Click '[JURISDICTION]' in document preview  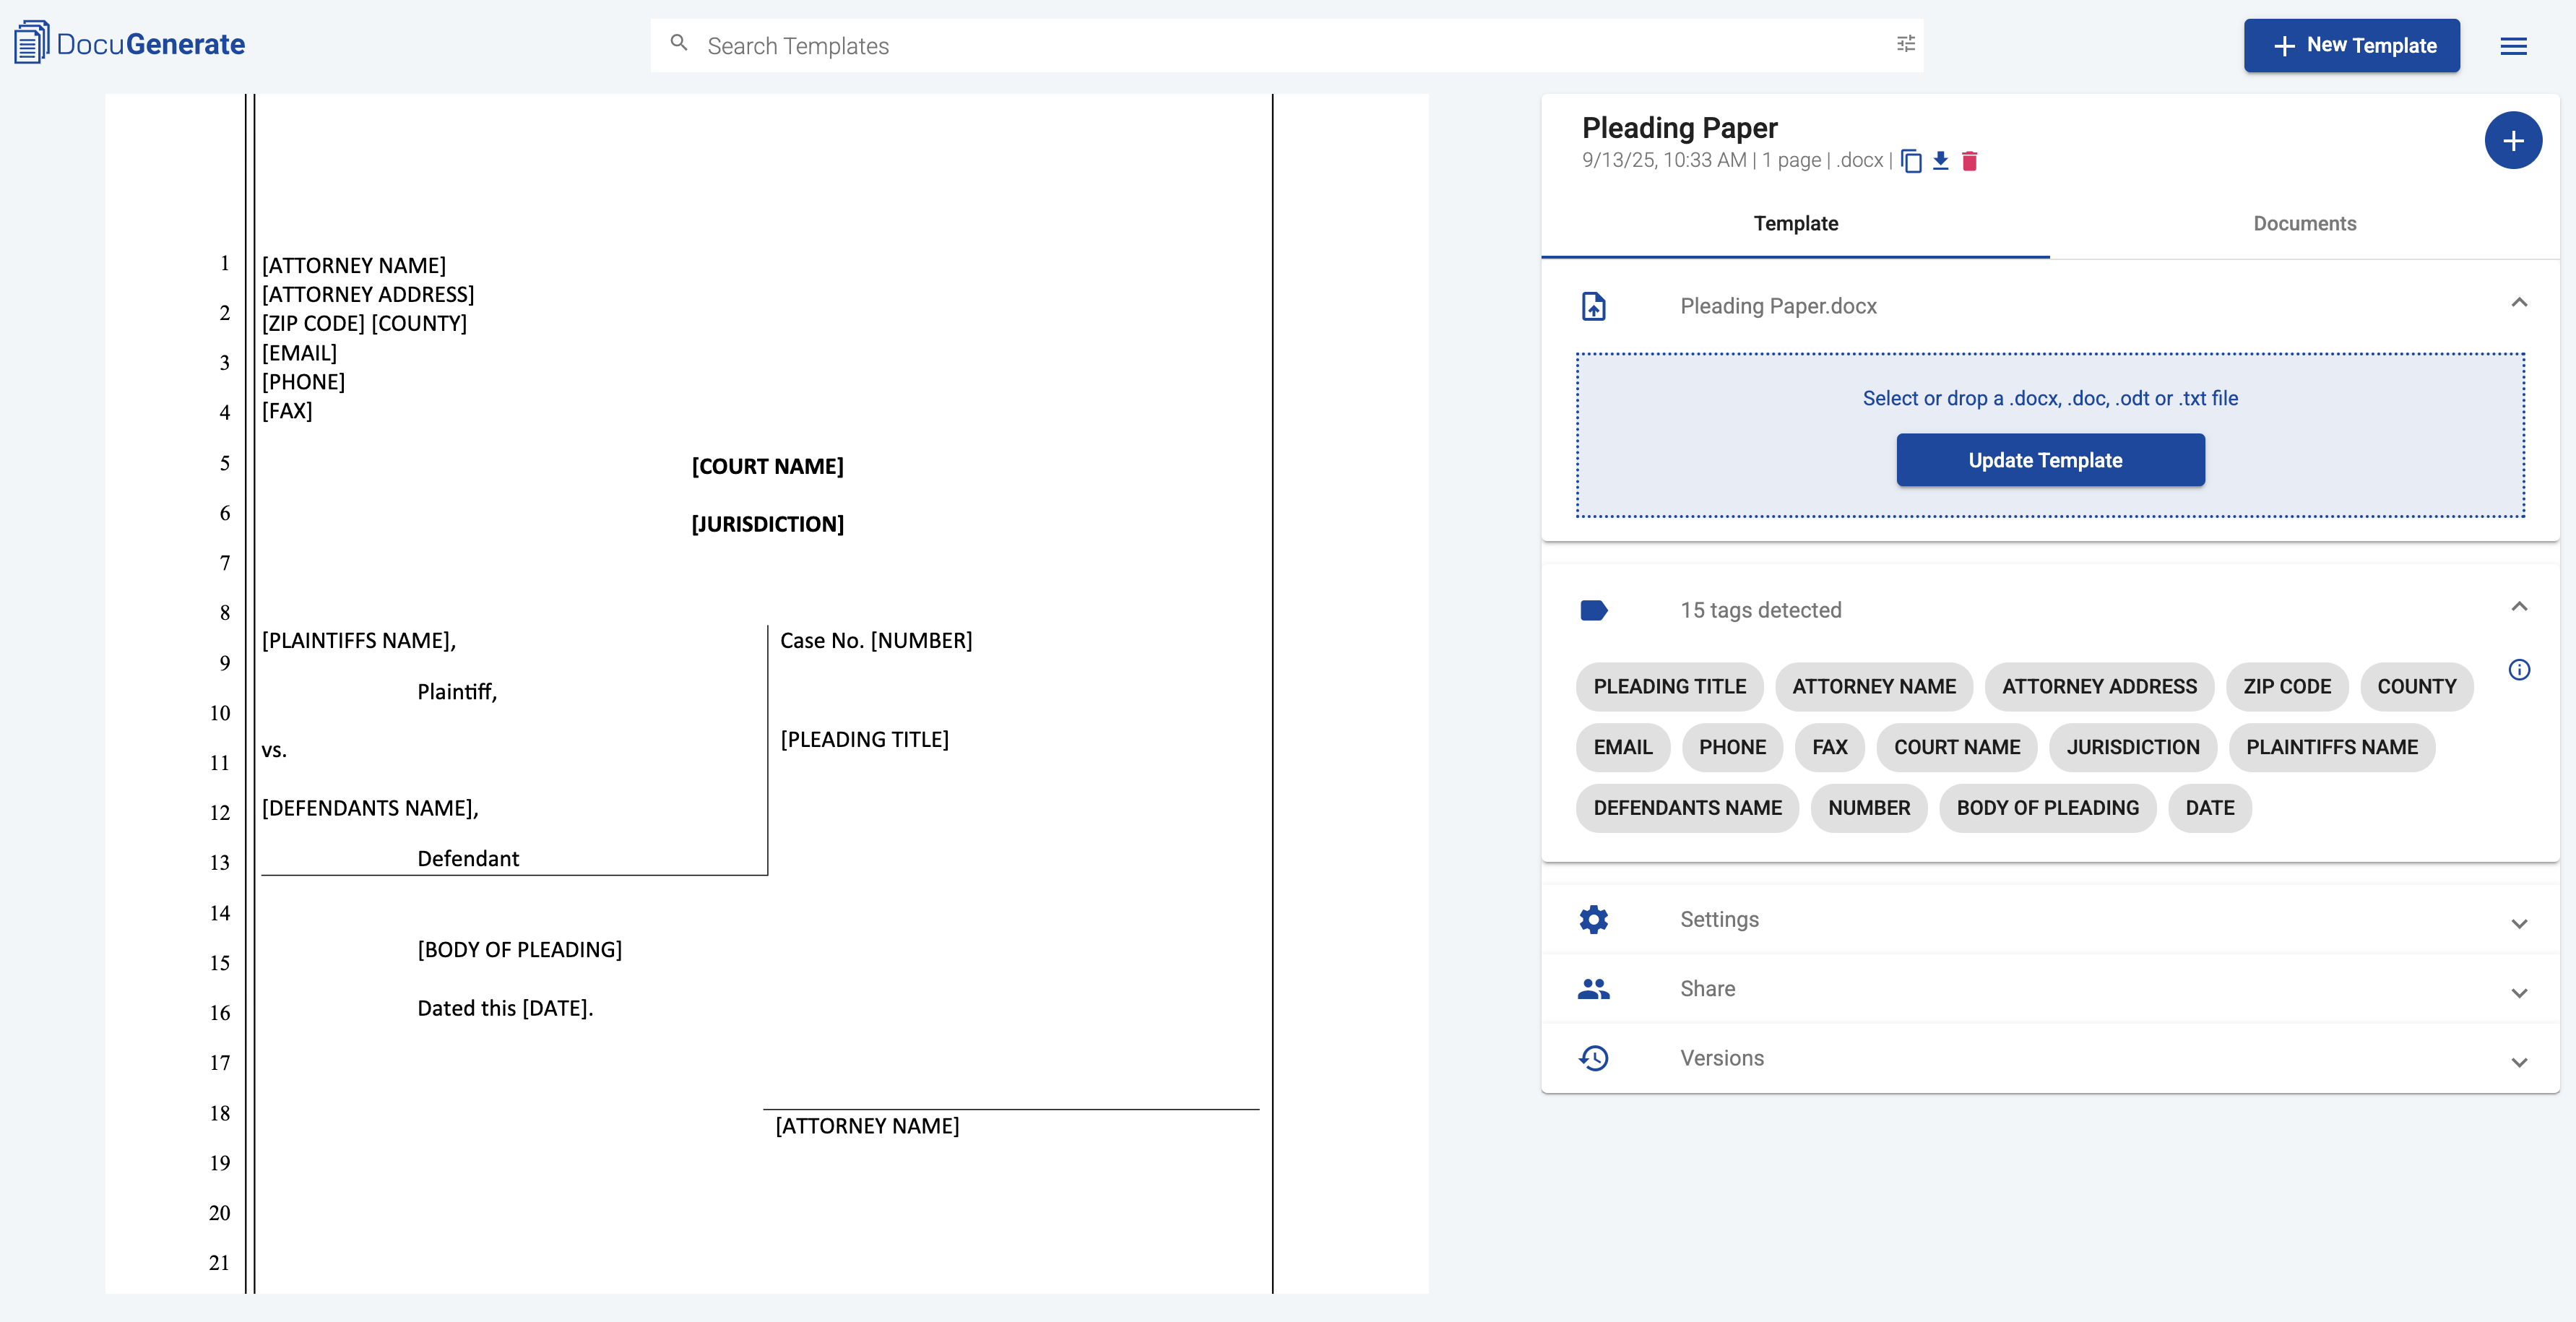[767, 525]
